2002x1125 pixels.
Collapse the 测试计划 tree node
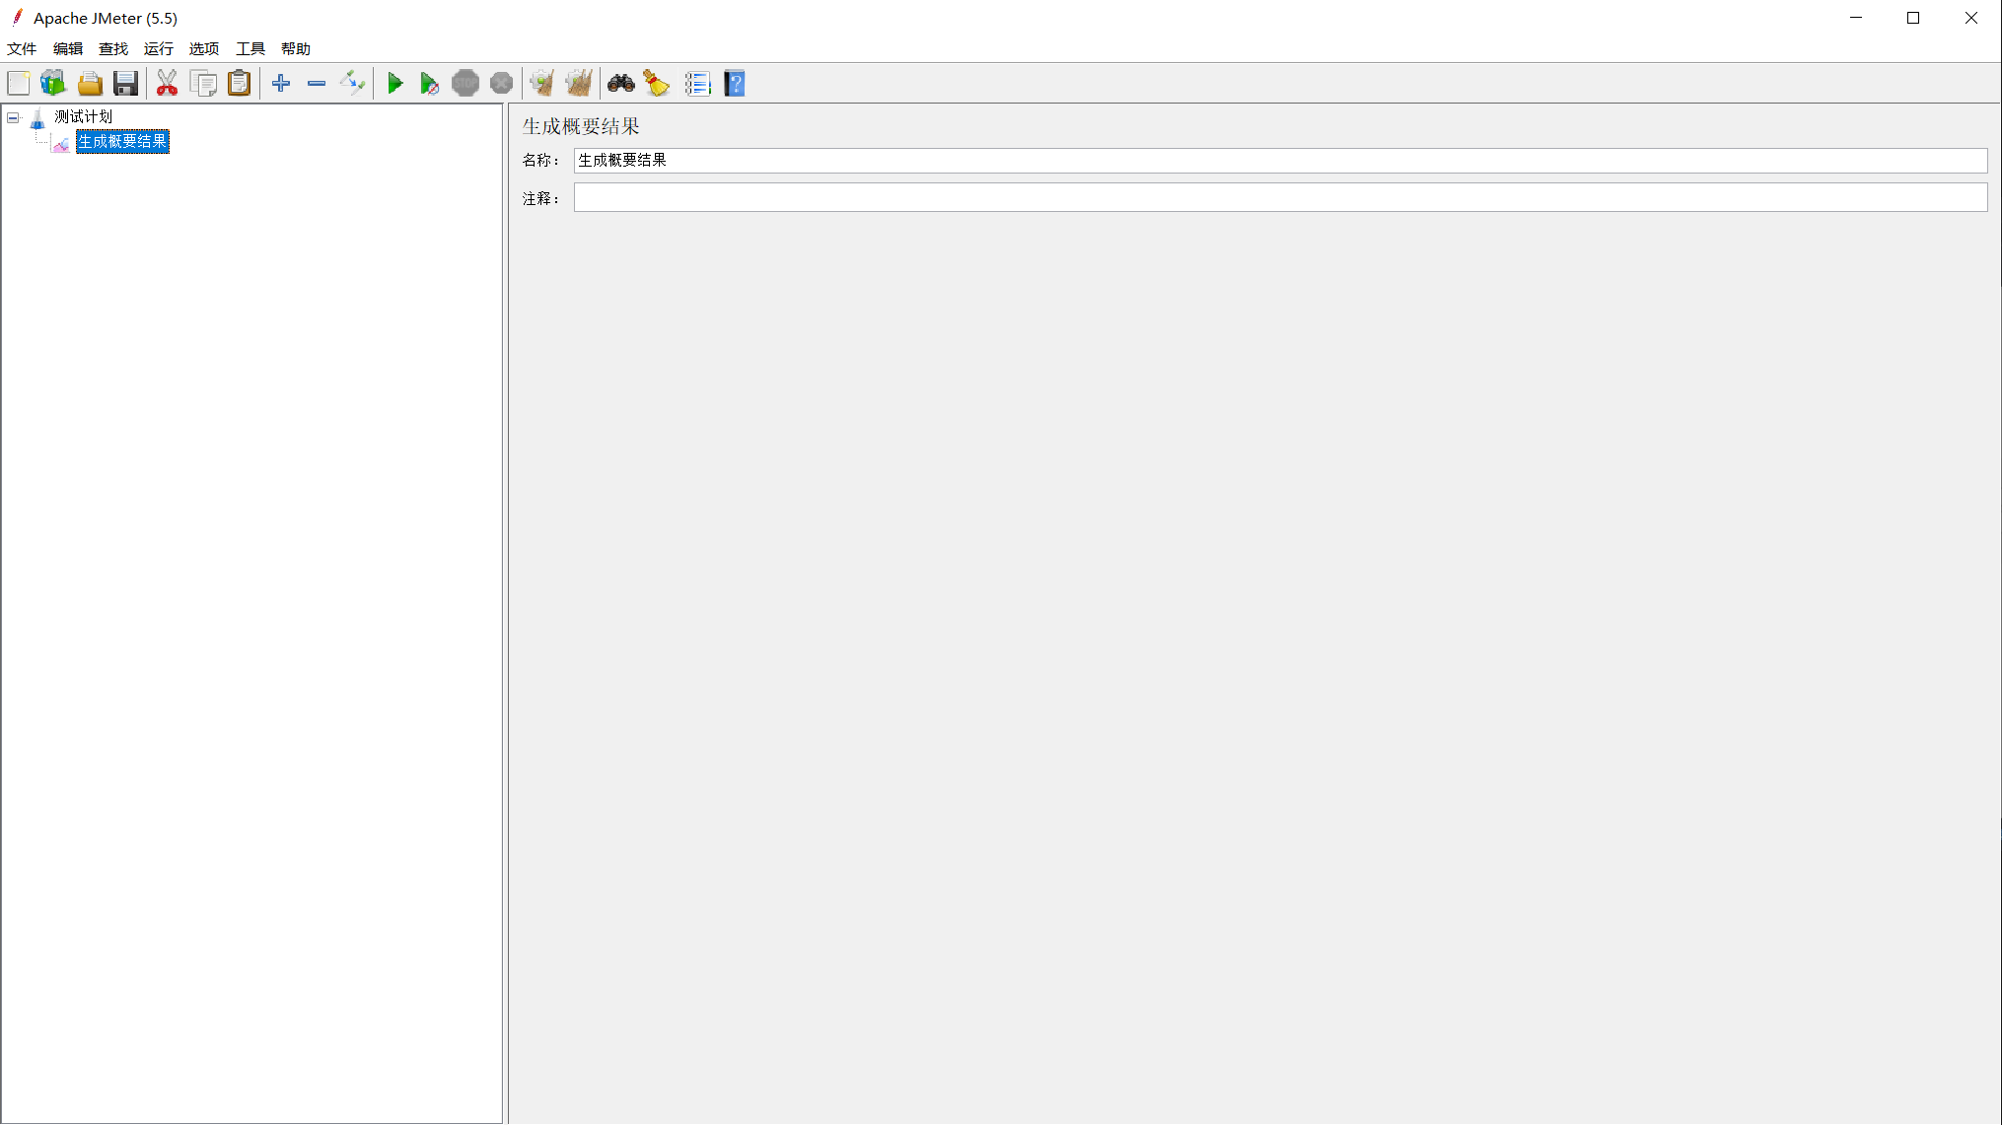pyautogui.click(x=13, y=117)
